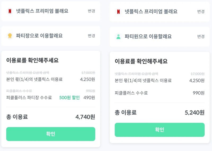Click the Netflix logo icon in the left panel
The image size is (212, 151).
10,11
